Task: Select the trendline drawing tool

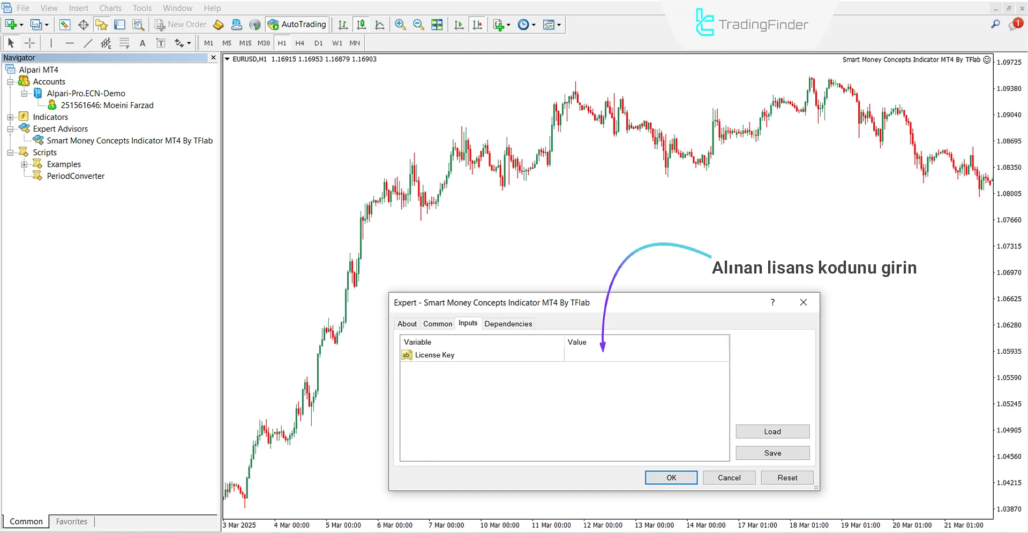Action: point(88,43)
